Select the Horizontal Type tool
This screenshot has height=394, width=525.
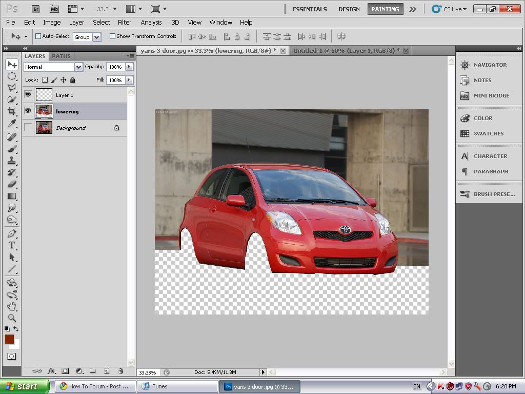tap(12, 245)
